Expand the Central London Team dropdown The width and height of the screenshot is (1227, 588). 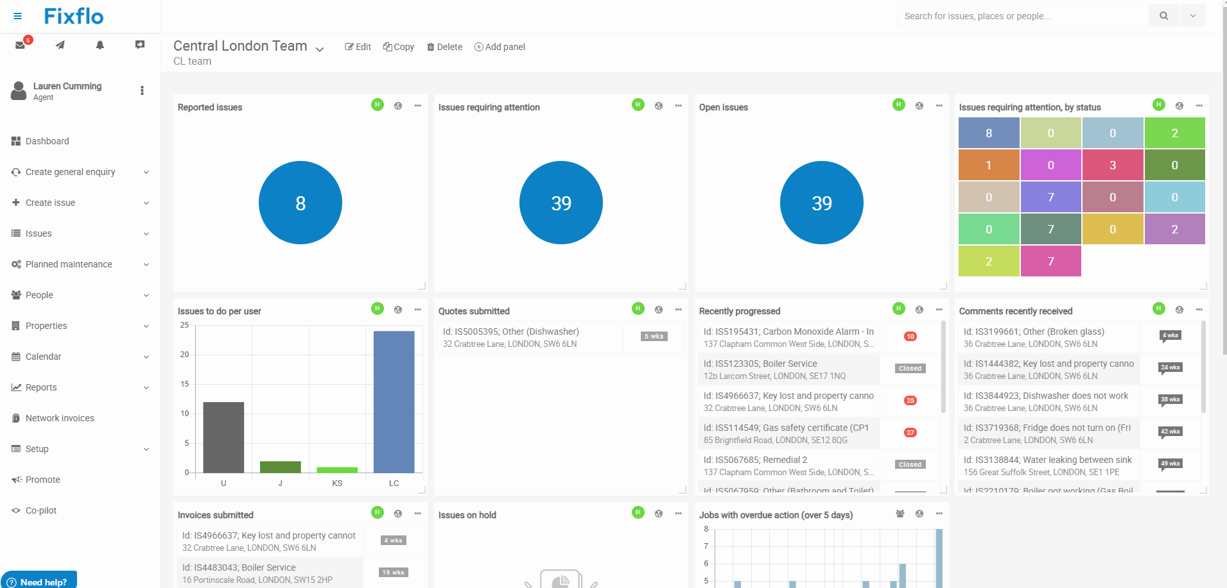pos(319,48)
